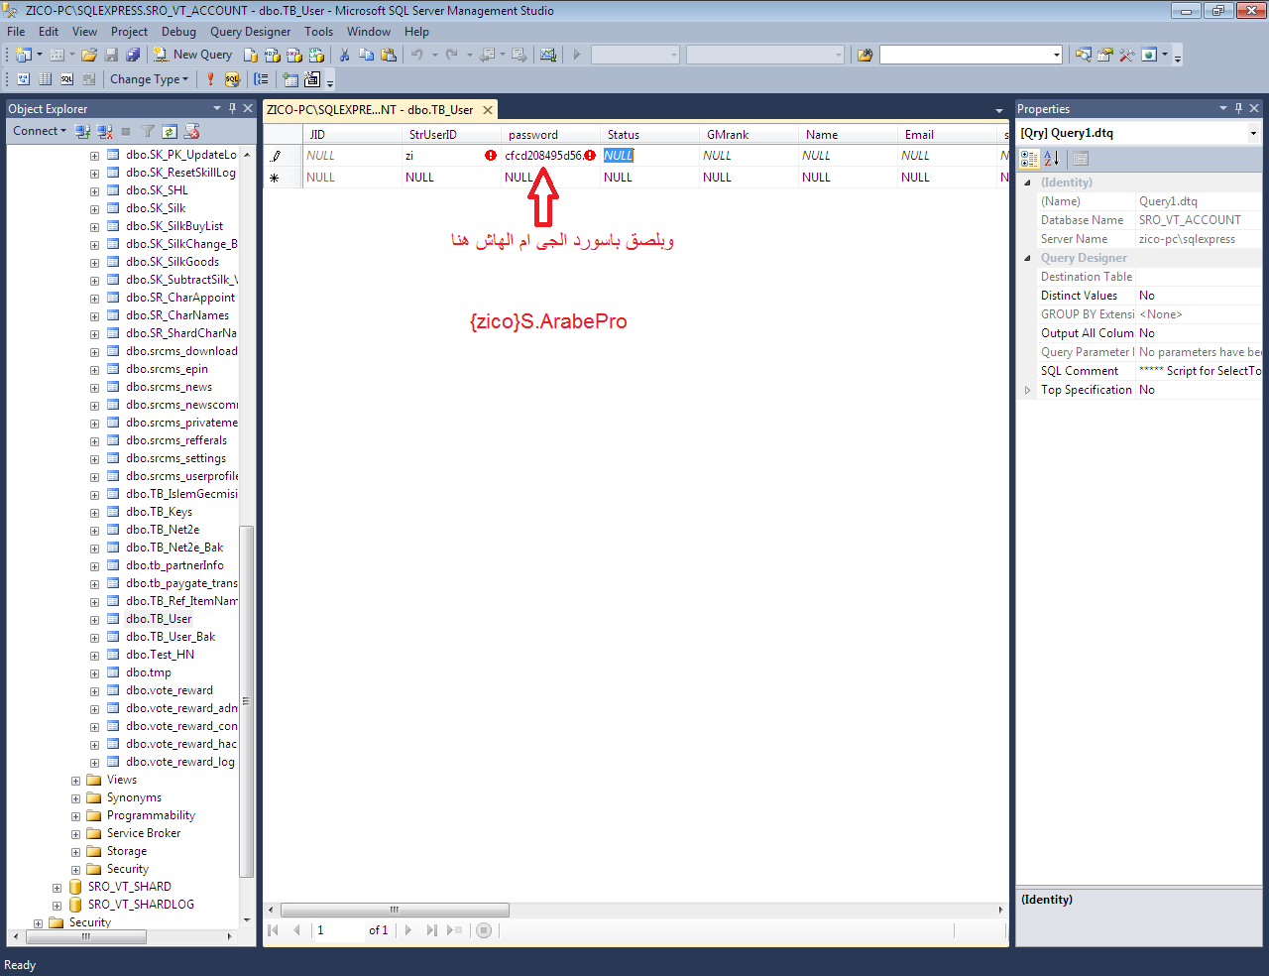
Task: Click the Object Explorer filter funnel icon
Action: click(x=148, y=131)
